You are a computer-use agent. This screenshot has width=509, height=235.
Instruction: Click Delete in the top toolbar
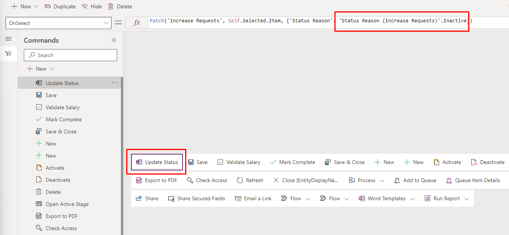point(120,6)
